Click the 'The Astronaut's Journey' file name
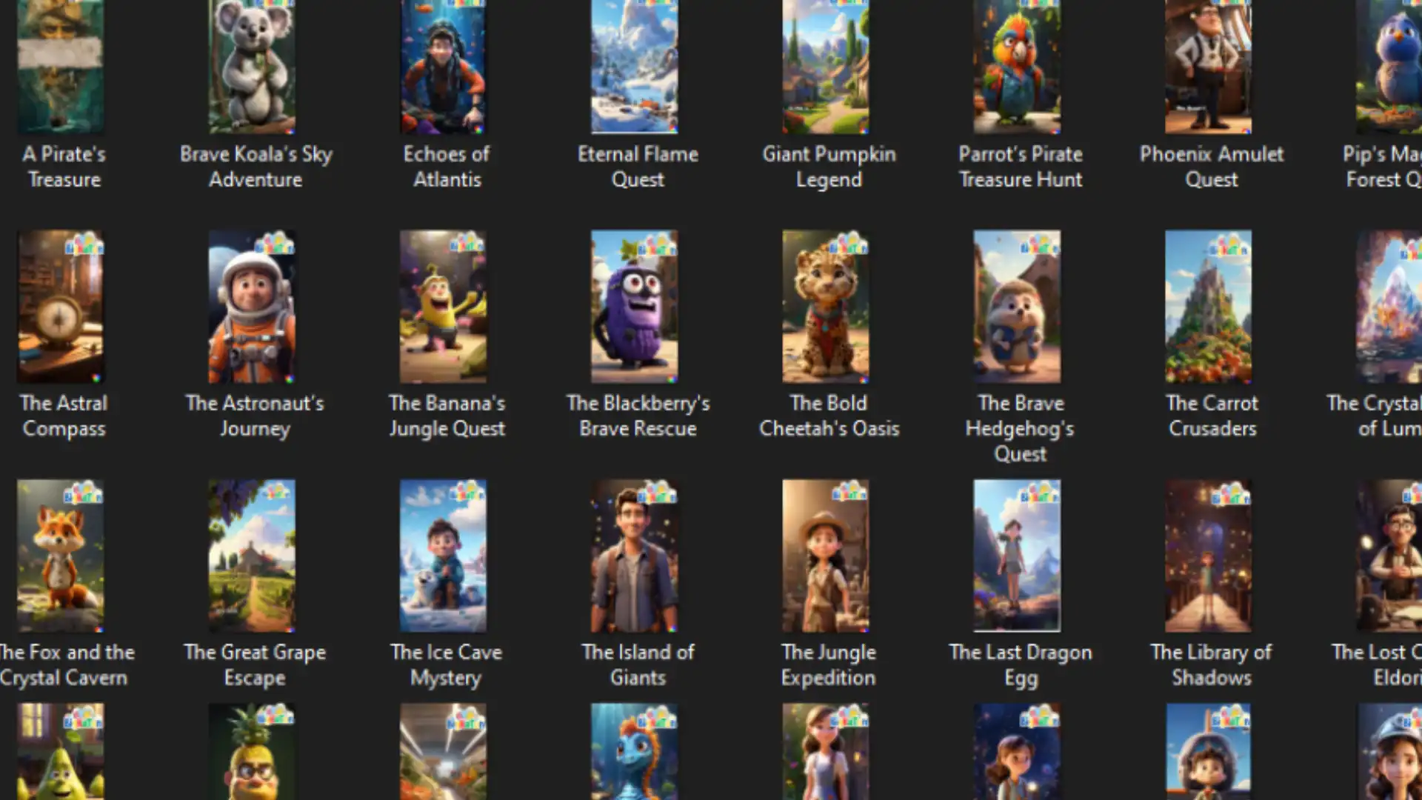The image size is (1422, 800). tap(255, 416)
